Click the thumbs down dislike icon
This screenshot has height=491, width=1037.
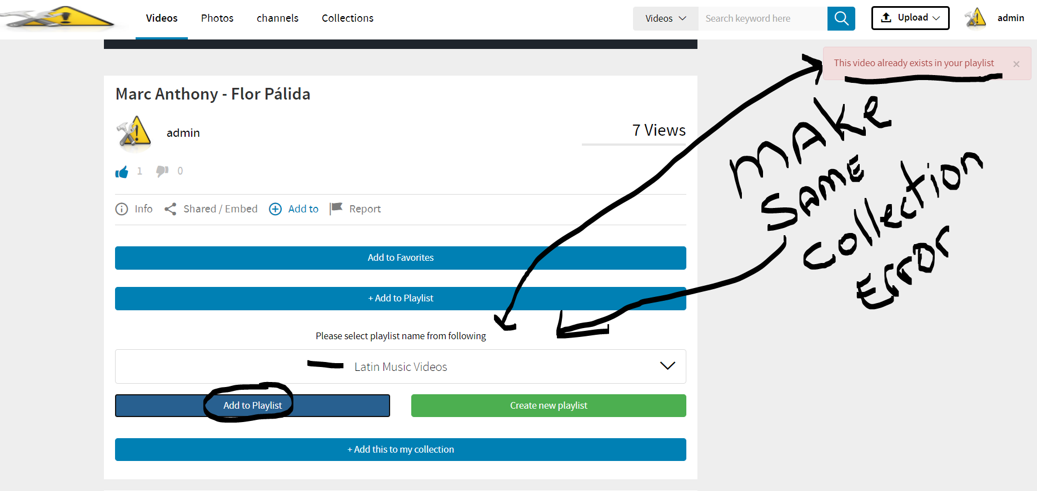pyautogui.click(x=162, y=171)
